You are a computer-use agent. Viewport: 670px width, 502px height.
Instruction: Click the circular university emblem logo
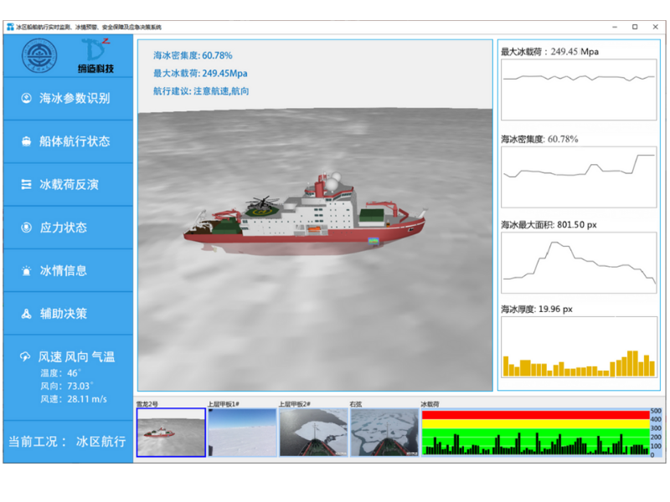pyautogui.click(x=39, y=58)
